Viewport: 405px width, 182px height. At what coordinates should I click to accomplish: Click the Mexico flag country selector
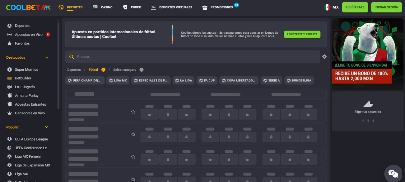(x=327, y=7)
